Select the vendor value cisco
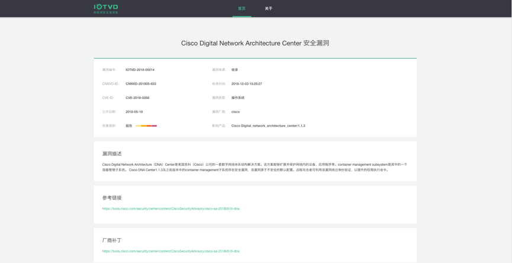Screen dimensions: 512x263 [x=236, y=112]
